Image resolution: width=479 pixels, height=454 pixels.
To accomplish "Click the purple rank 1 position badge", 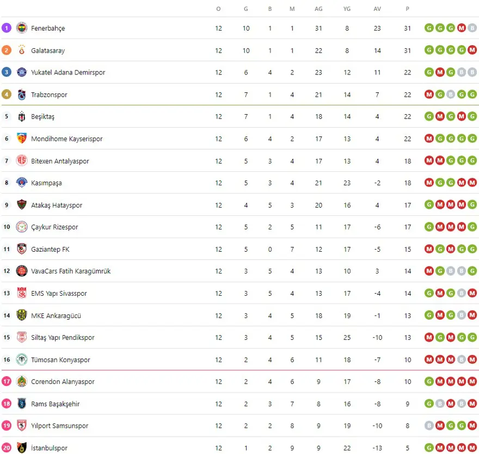I will coord(7,28).
